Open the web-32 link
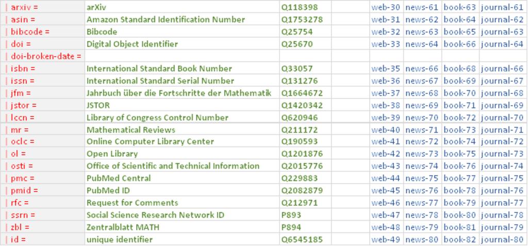 (386, 32)
